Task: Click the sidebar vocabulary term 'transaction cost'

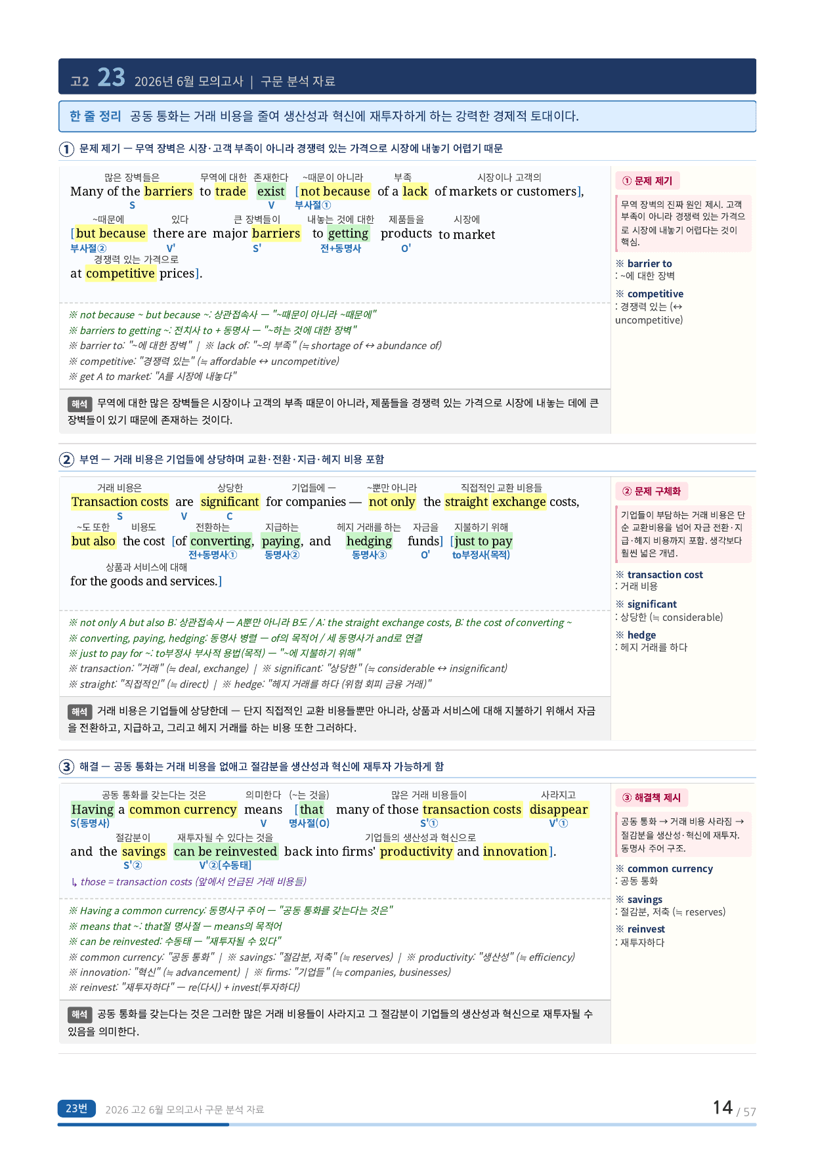Action: [x=665, y=575]
